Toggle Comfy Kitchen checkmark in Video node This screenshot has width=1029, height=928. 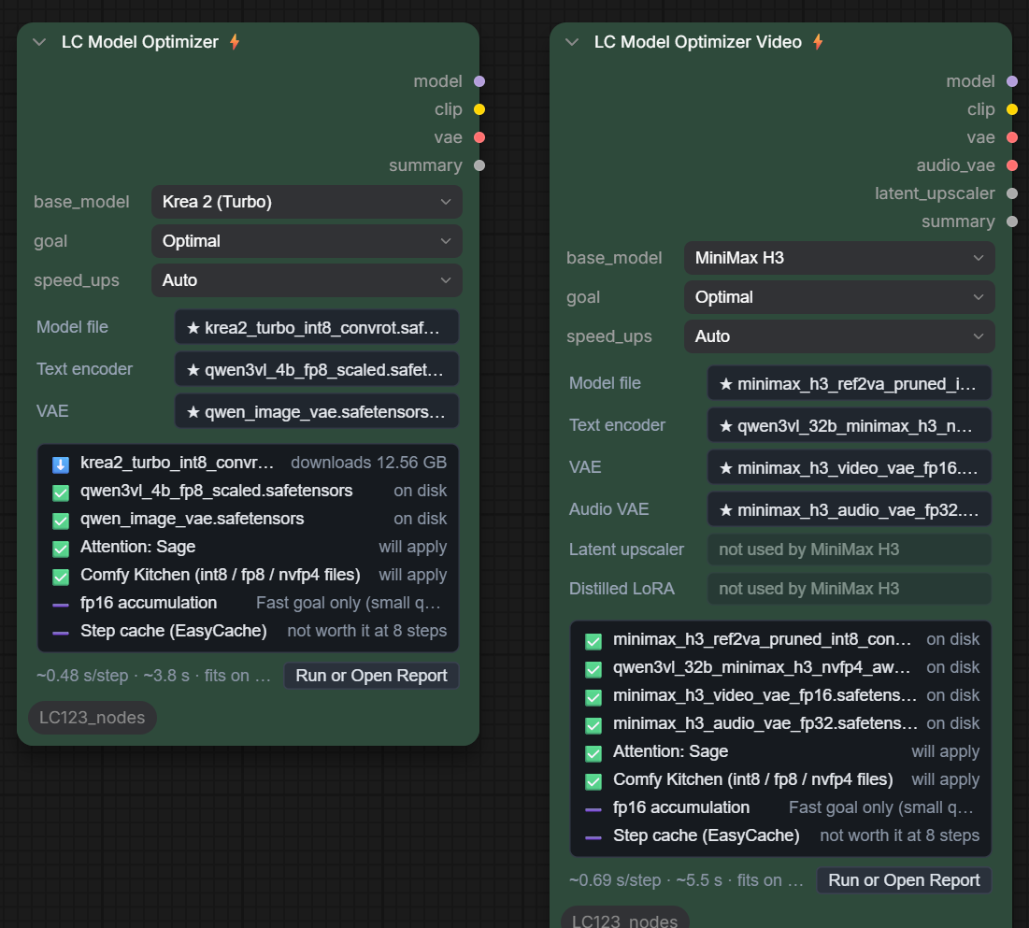click(x=593, y=781)
